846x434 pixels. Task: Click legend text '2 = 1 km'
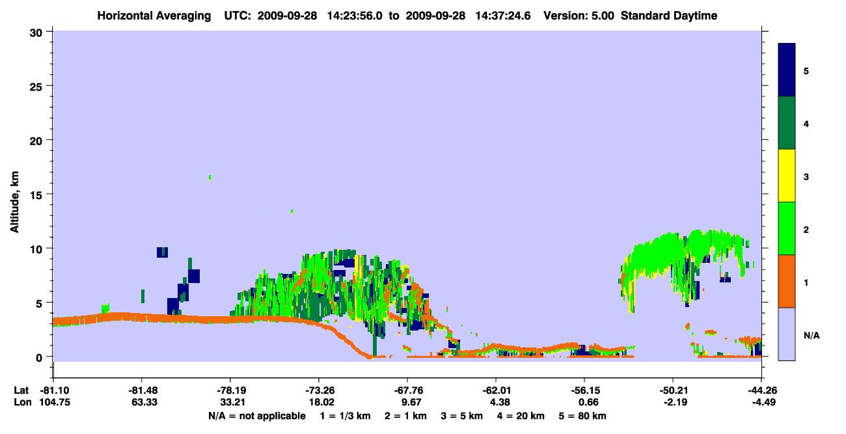click(x=406, y=416)
